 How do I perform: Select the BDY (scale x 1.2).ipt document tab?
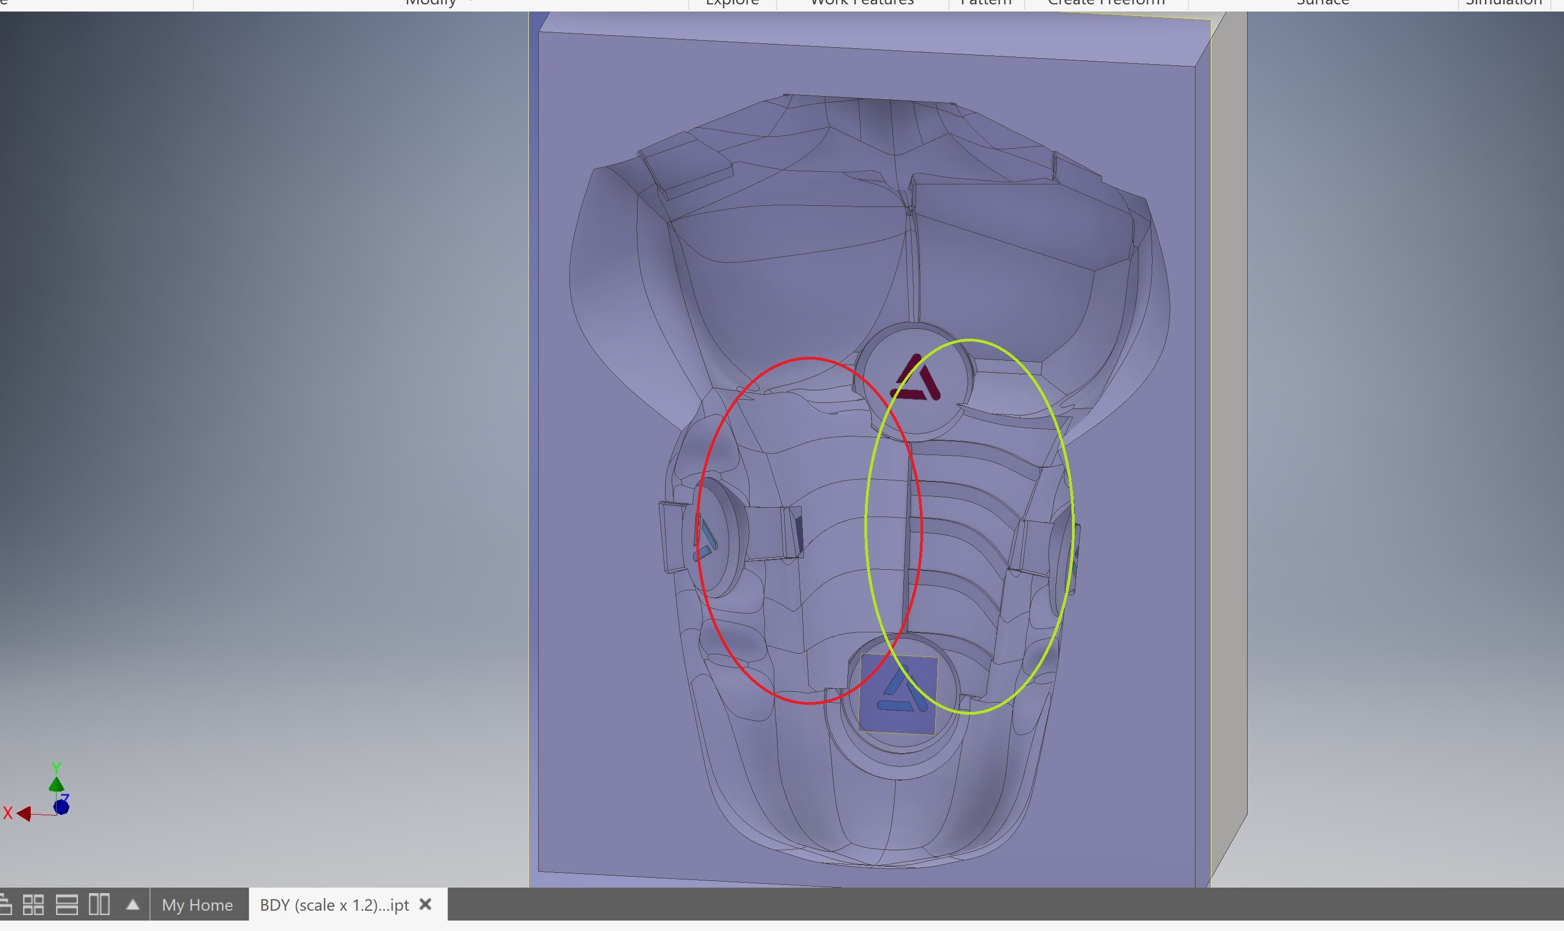coord(332,905)
